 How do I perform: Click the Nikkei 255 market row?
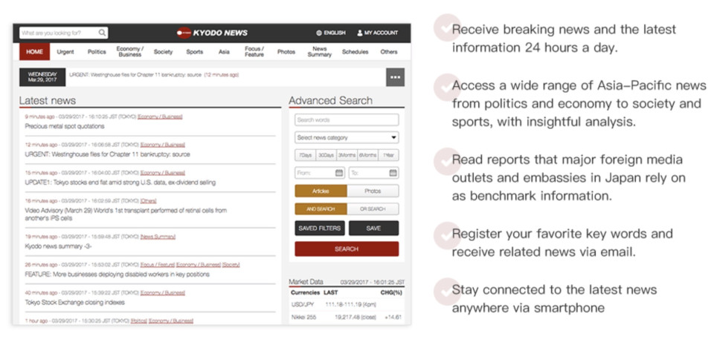347,317
